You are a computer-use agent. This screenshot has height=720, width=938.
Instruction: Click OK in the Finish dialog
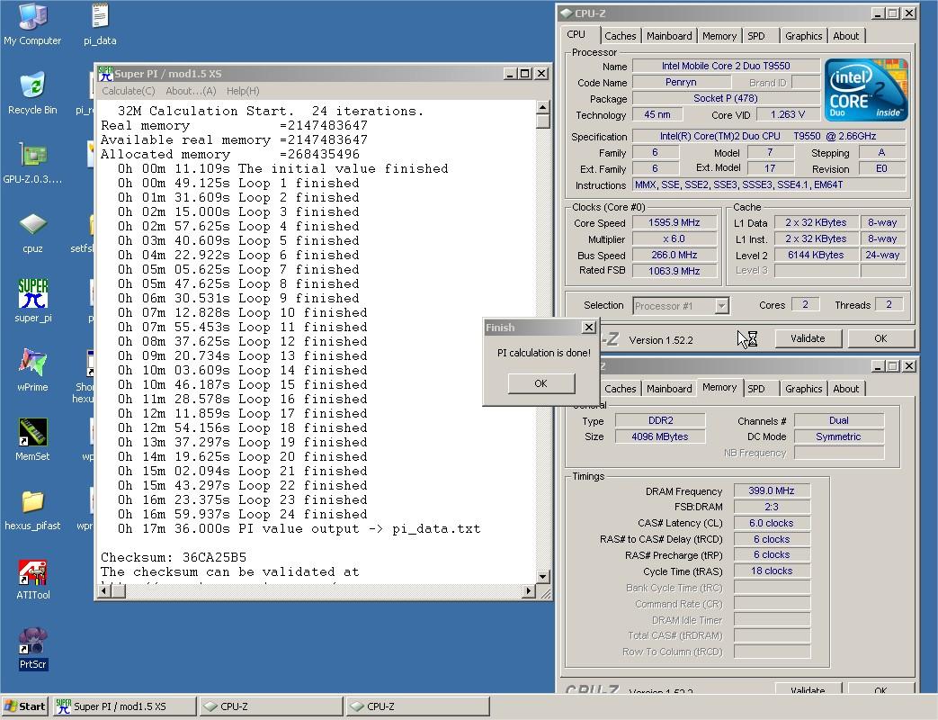pos(540,383)
